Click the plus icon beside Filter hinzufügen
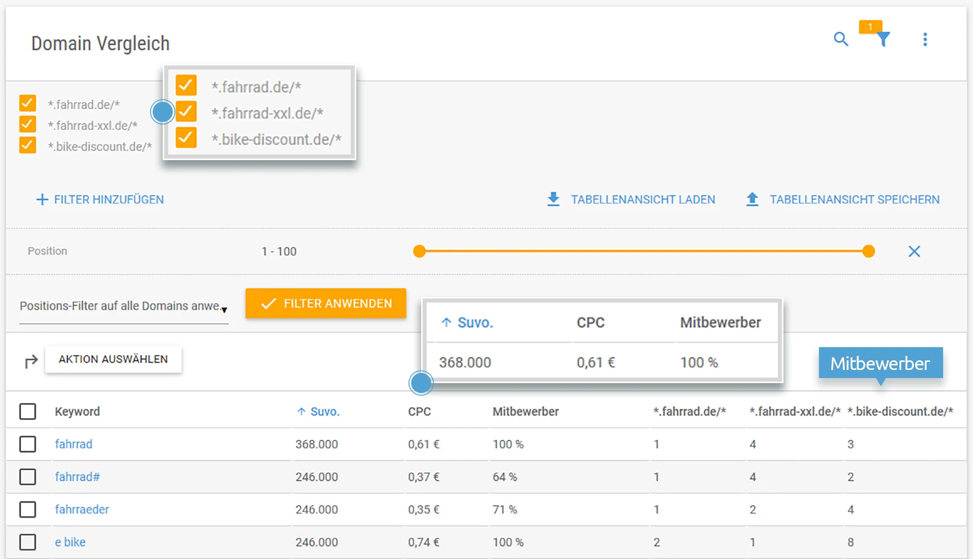 coord(42,199)
